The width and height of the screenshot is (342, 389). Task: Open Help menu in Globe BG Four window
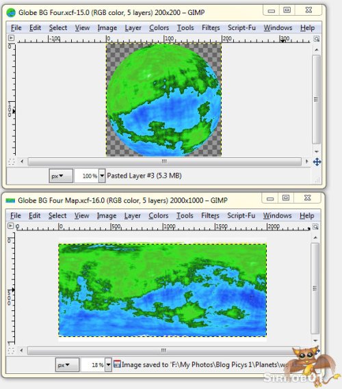tap(307, 28)
